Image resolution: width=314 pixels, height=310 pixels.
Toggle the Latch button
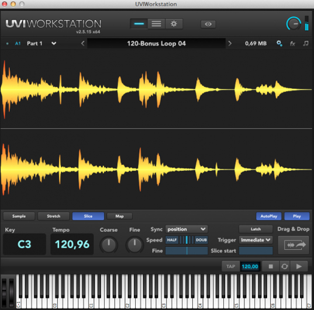click(256, 229)
